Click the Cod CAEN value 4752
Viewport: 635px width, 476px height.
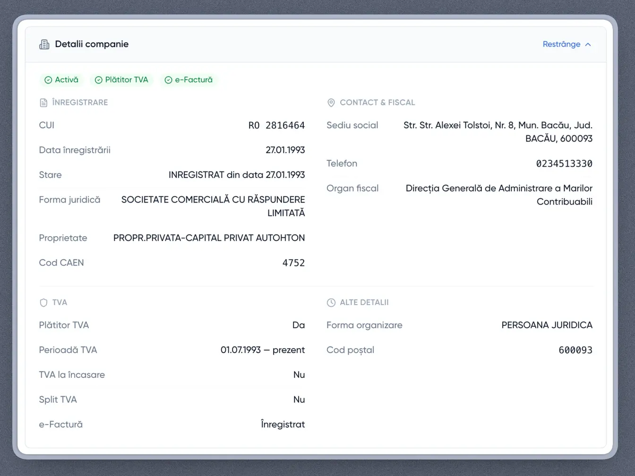pyautogui.click(x=293, y=263)
